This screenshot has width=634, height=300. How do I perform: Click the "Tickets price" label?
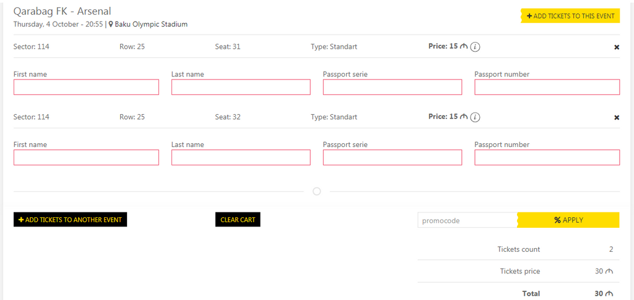520,272
